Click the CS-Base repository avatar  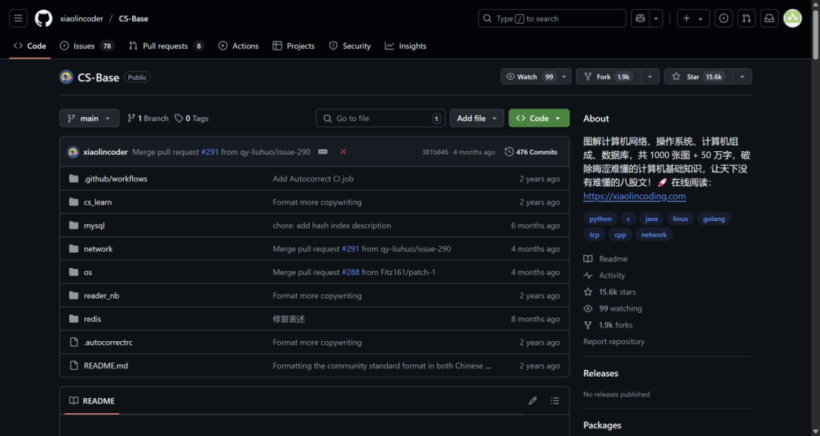point(66,77)
